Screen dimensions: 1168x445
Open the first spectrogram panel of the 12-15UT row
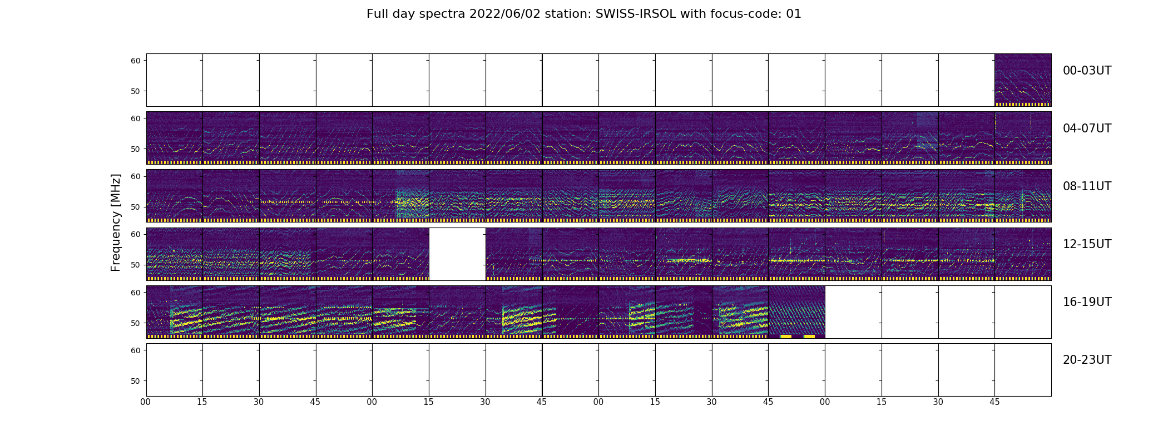pos(175,254)
